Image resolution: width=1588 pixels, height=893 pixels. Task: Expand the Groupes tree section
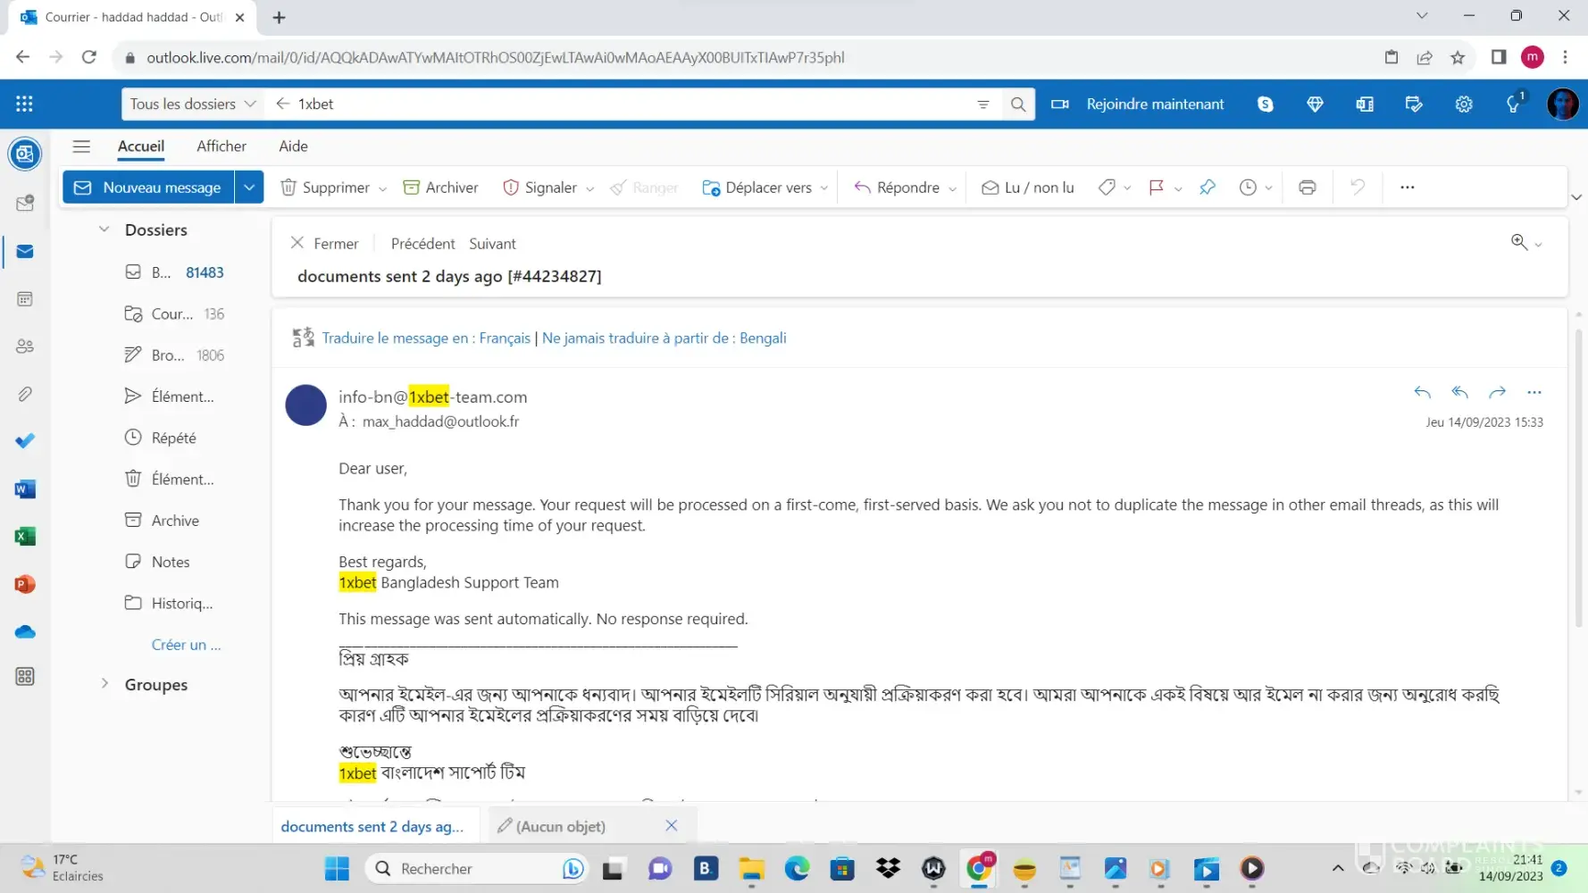[104, 684]
